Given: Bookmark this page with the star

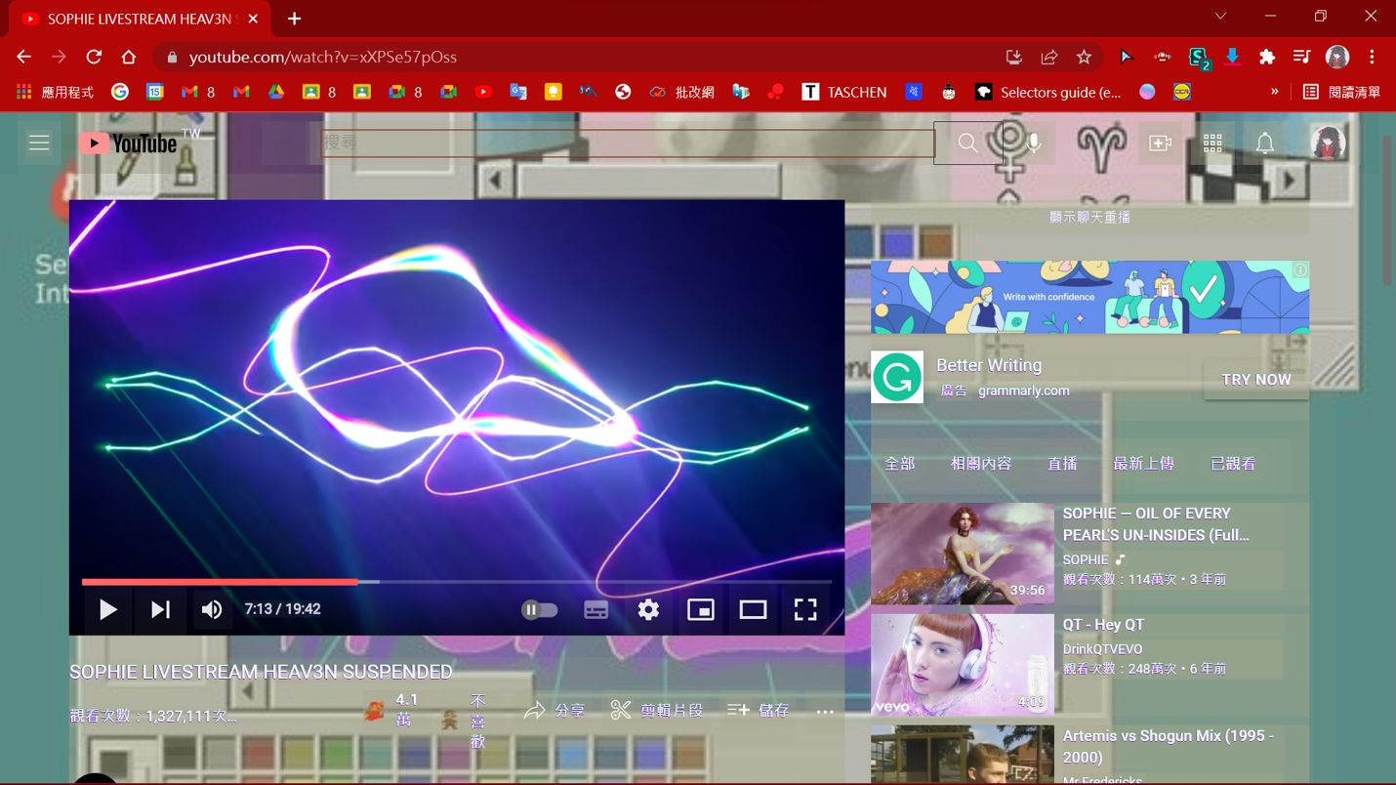Looking at the screenshot, I should click(1084, 57).
